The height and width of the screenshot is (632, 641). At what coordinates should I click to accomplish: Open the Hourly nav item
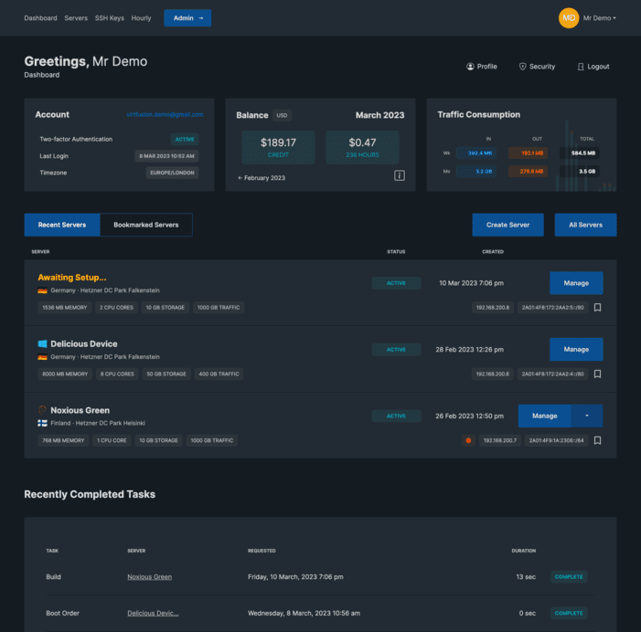coord(141,18)
